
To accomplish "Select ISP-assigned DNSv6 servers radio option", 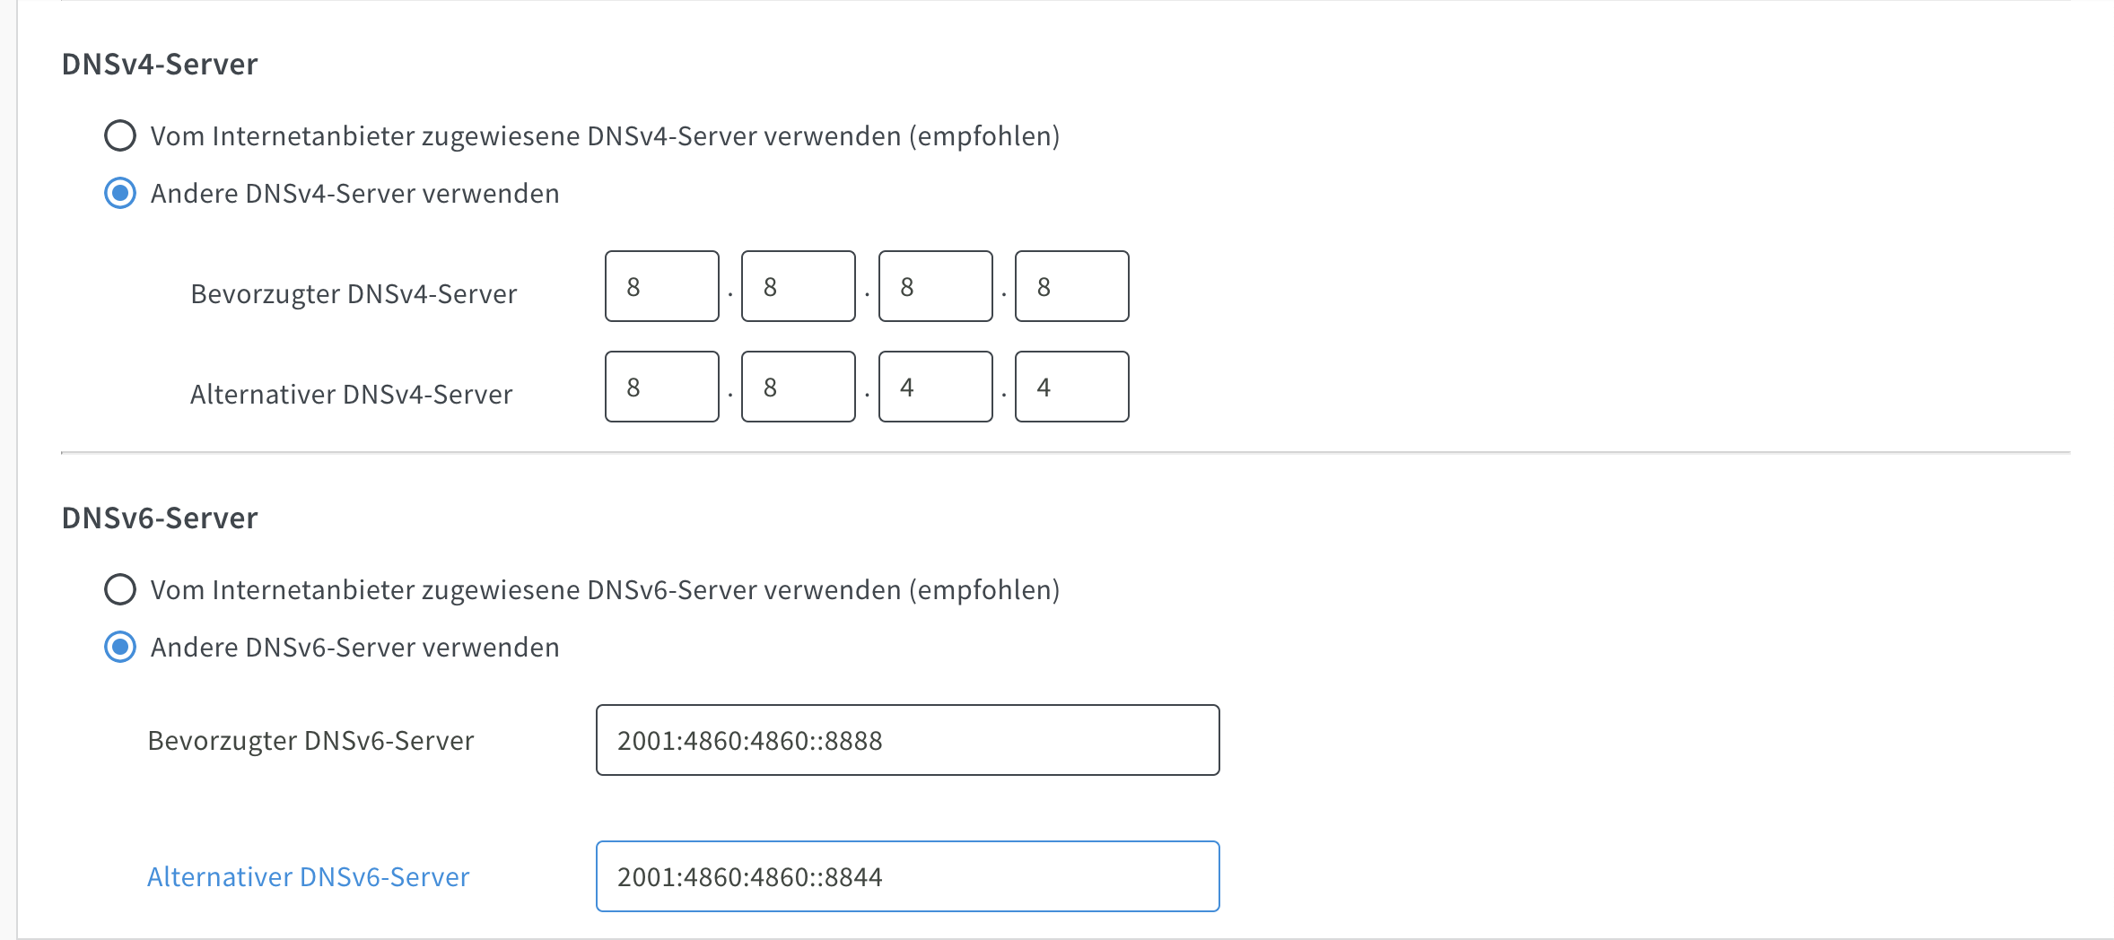I will tap(120, 590).
